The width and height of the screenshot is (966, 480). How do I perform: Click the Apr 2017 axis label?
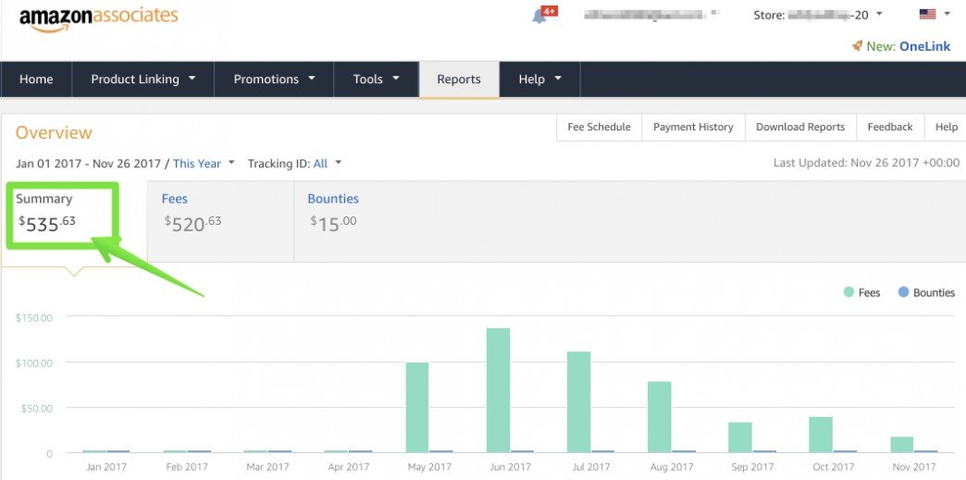(x=349, y=467)
